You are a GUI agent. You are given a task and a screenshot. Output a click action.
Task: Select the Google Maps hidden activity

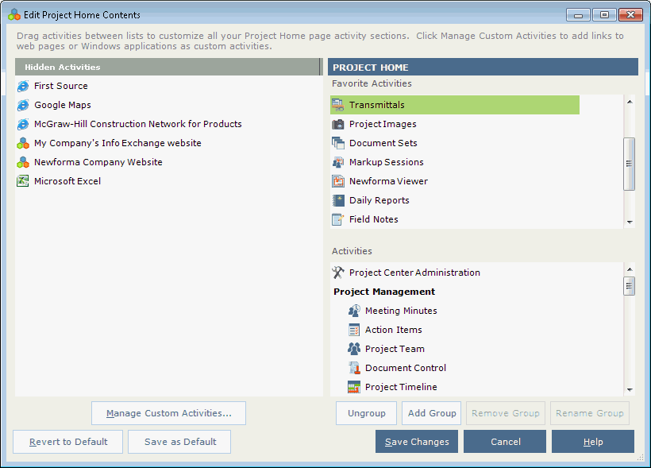tap(63, 105)
